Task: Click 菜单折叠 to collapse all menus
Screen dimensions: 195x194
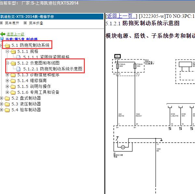Action: (x=36, y=23)
